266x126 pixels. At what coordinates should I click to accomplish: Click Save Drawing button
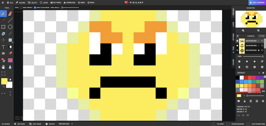coord(257,3)
